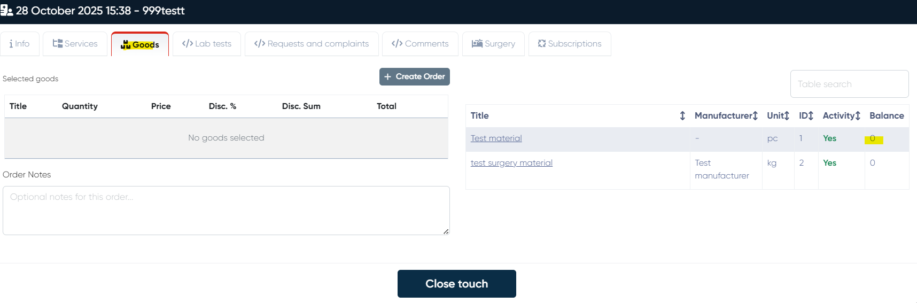This screenshot has width=917, height=303.
Task: Click the patient record icon in header
Action: point(6,11)
